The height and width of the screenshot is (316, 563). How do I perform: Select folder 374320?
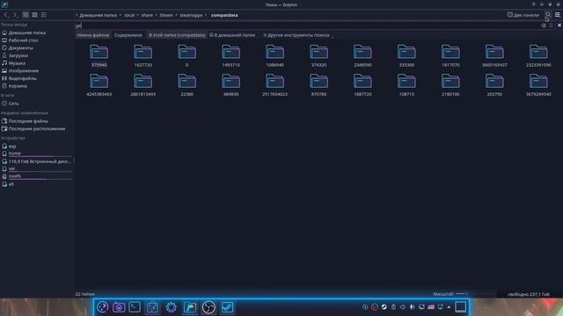pyautogui.click(x=318, y=55)
